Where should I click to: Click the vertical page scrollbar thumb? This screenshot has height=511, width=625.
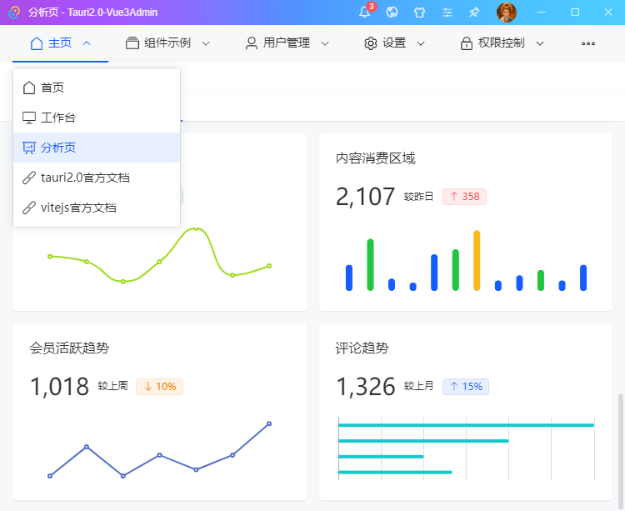[x=620, y=453]
